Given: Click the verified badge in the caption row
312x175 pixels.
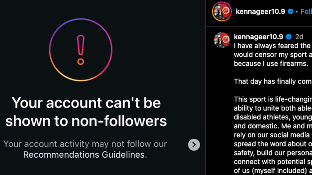Looking at the screenshot, I should tap(288, 37).
